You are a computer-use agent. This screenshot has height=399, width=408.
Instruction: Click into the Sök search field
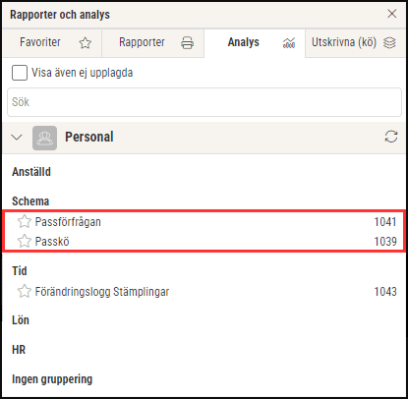204,102
